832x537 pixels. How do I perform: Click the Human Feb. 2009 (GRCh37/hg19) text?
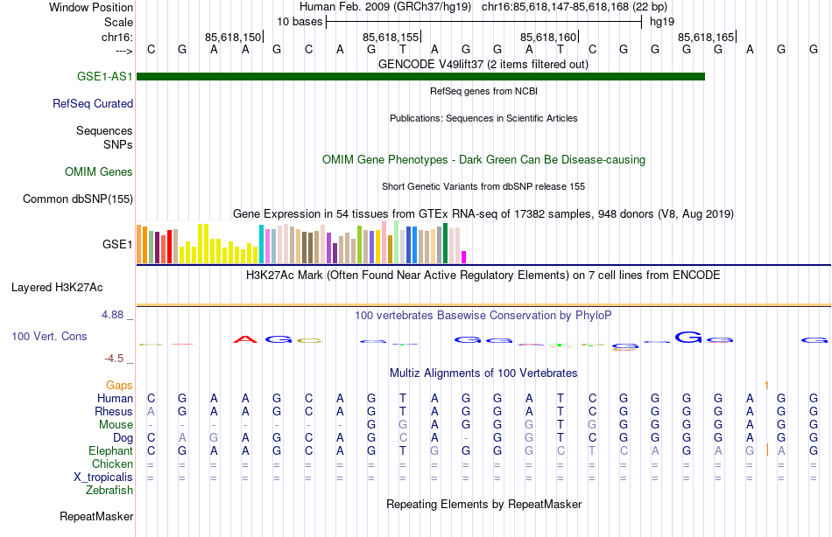click(385, 7)
